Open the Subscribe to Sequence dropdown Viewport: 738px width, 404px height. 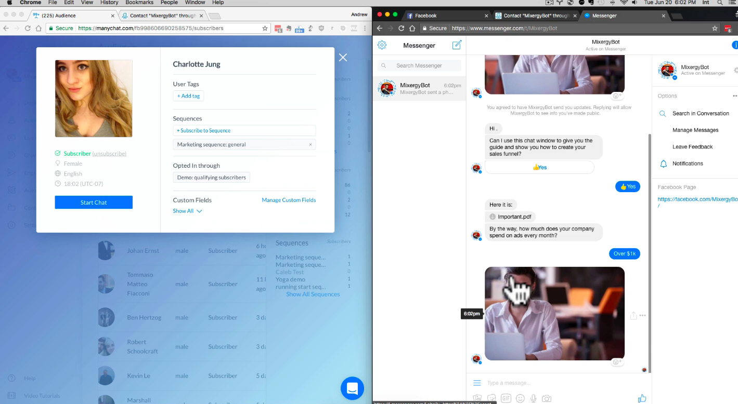[244, 130]
